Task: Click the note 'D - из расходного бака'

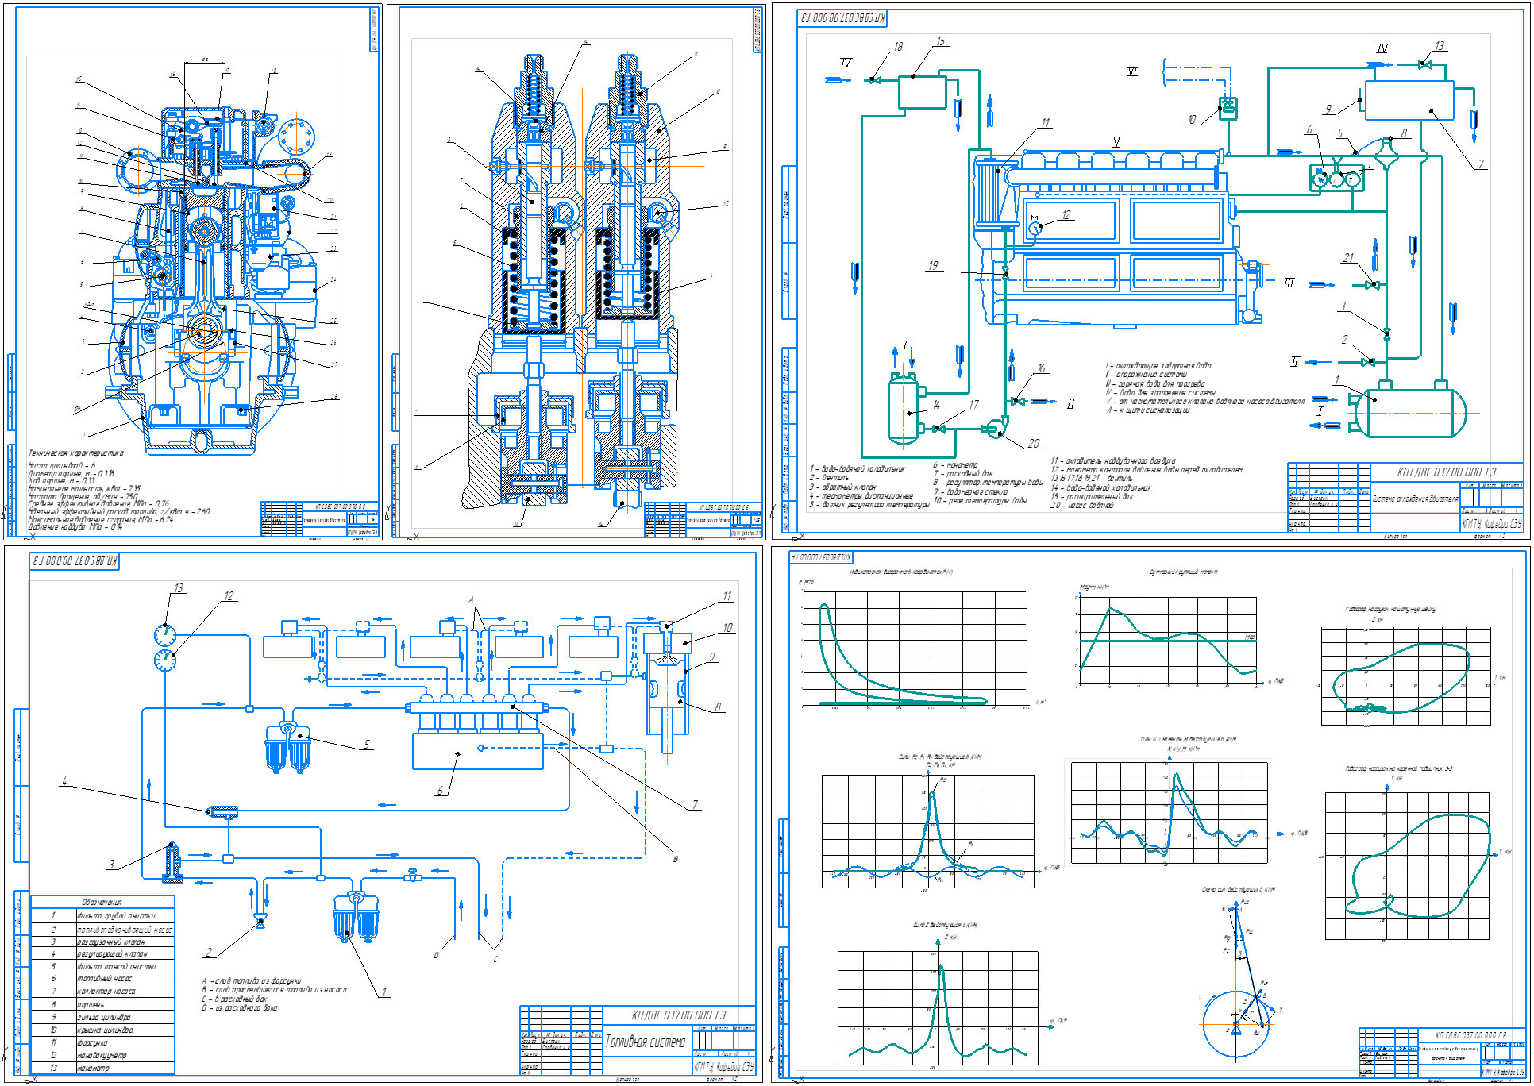Action: tap(240, 1007)
